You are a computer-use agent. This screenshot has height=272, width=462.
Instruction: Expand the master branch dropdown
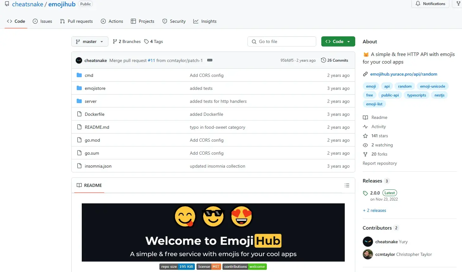(90, 41)
